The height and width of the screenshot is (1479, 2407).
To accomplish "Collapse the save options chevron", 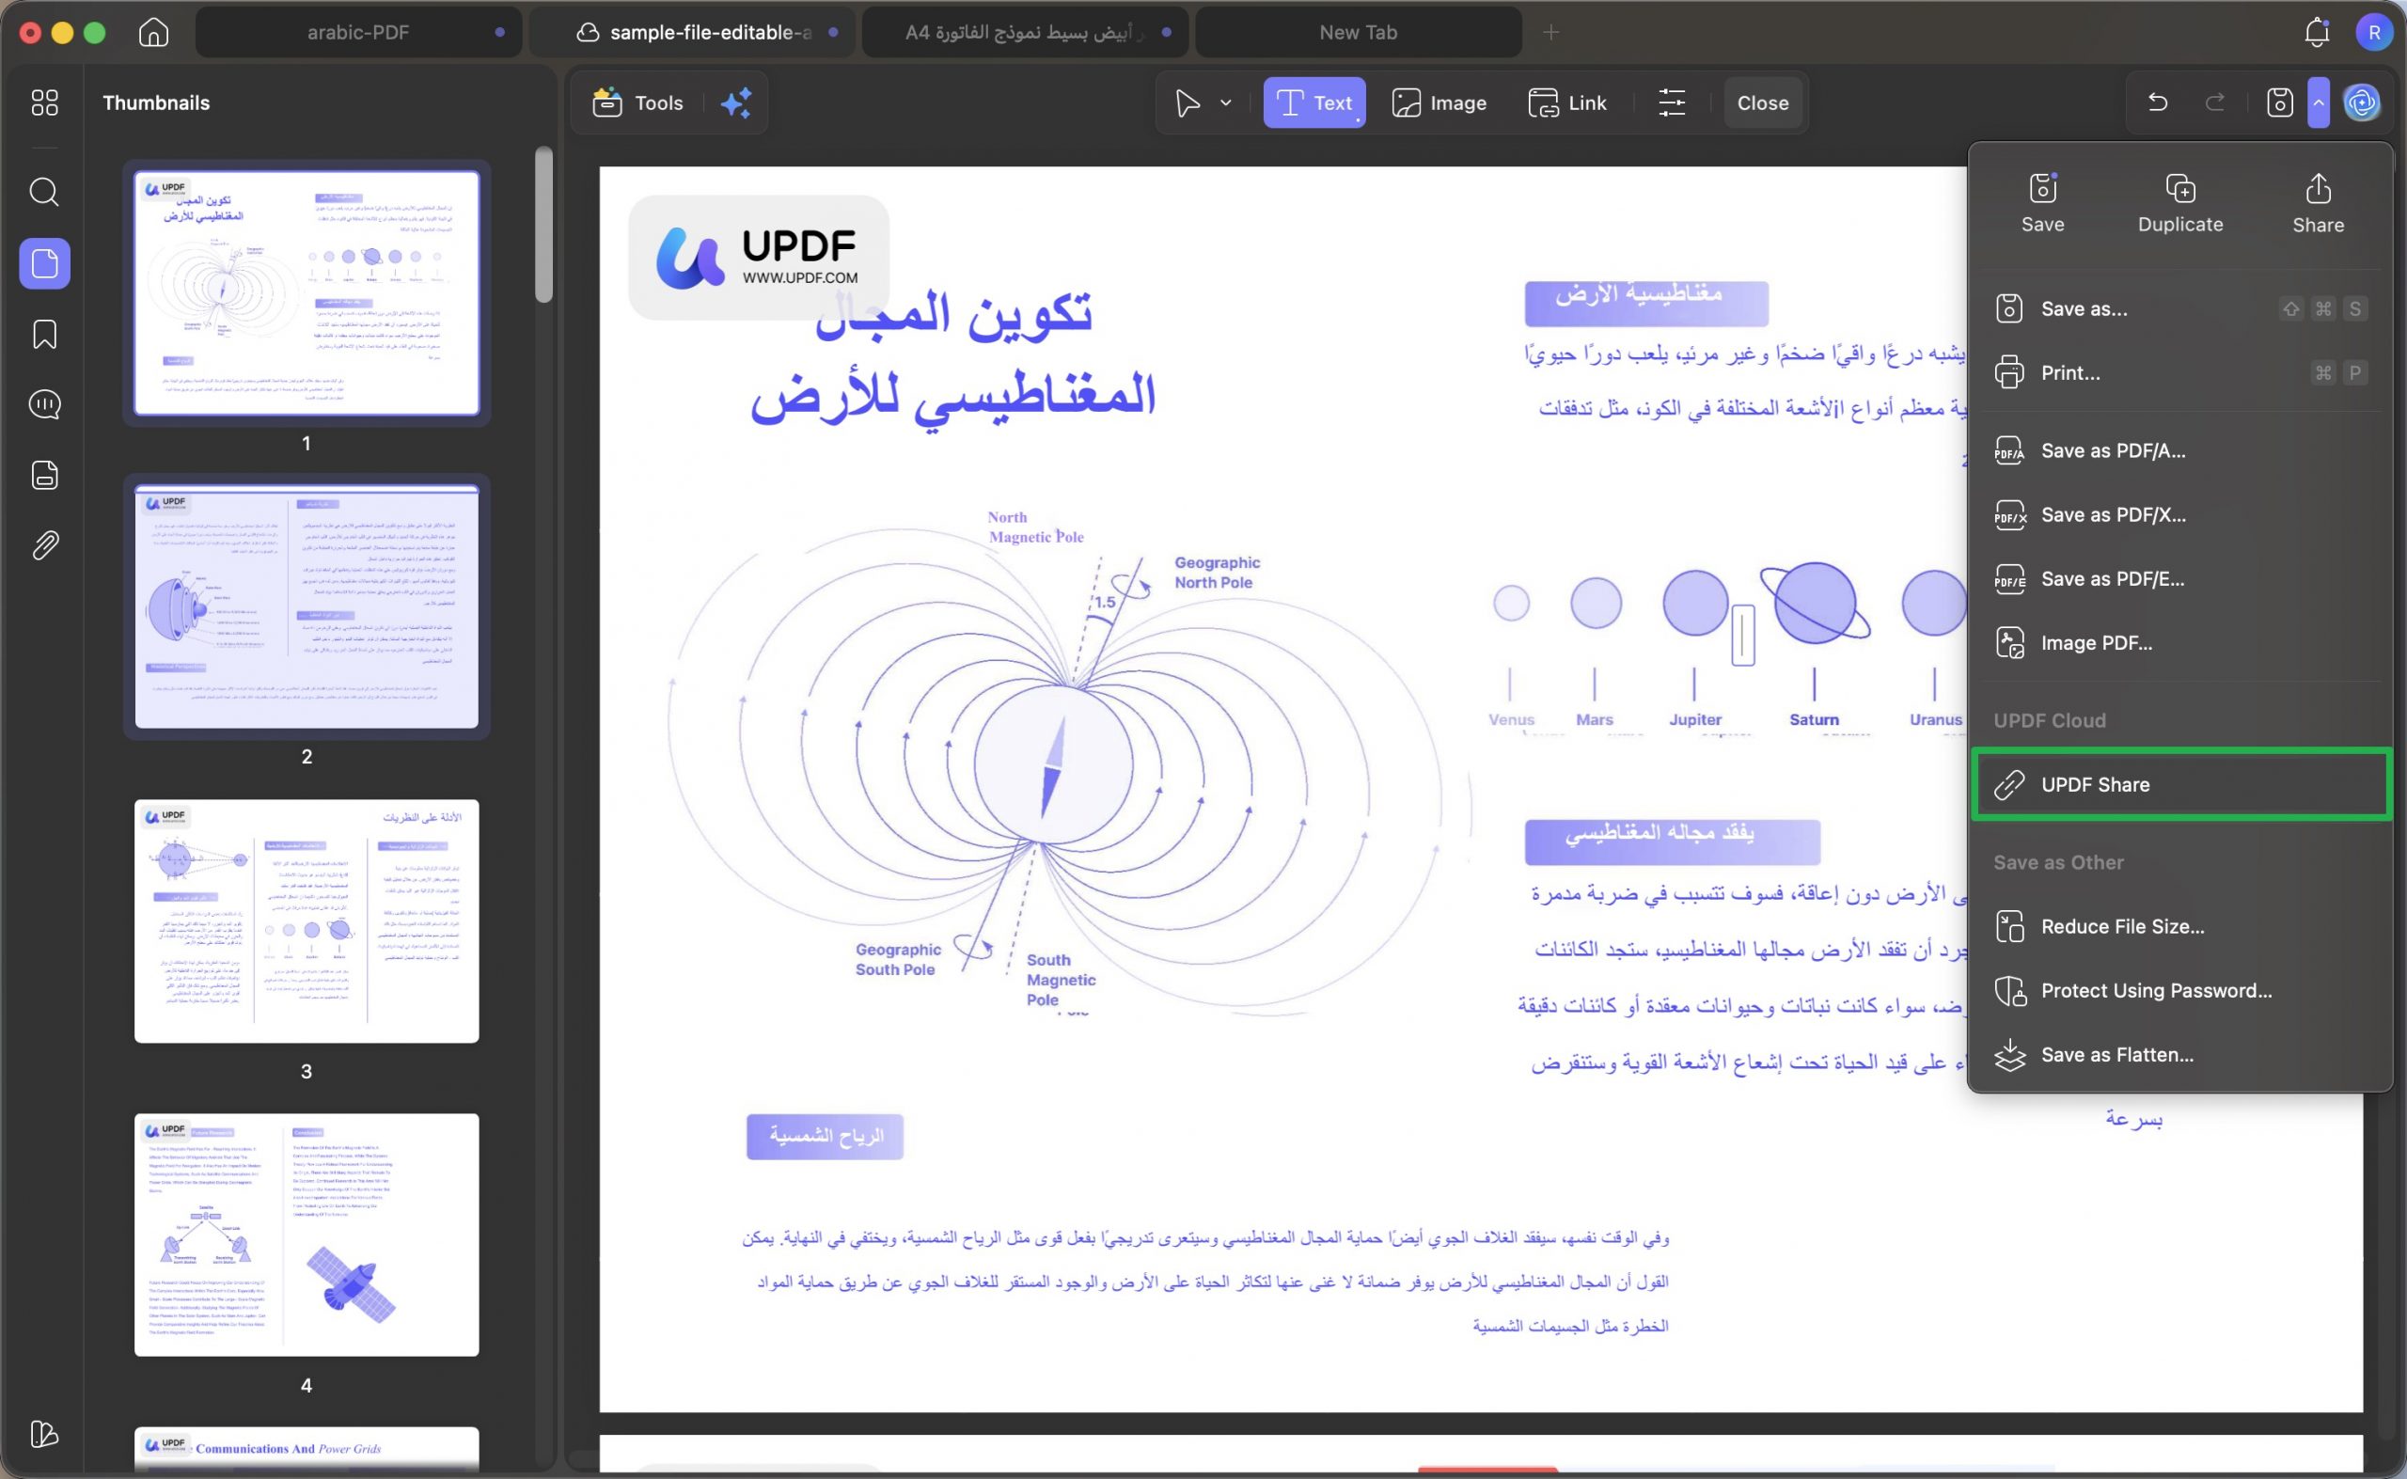I will [x=2318, y=102].
